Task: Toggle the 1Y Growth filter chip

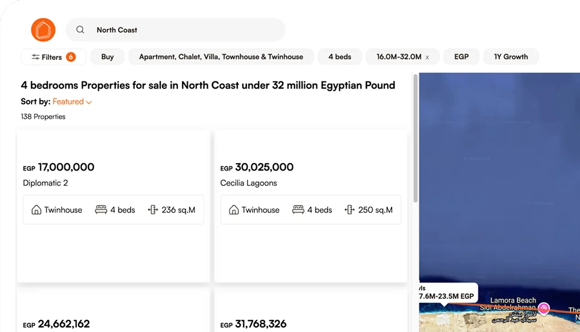Action: click(511, 57)
